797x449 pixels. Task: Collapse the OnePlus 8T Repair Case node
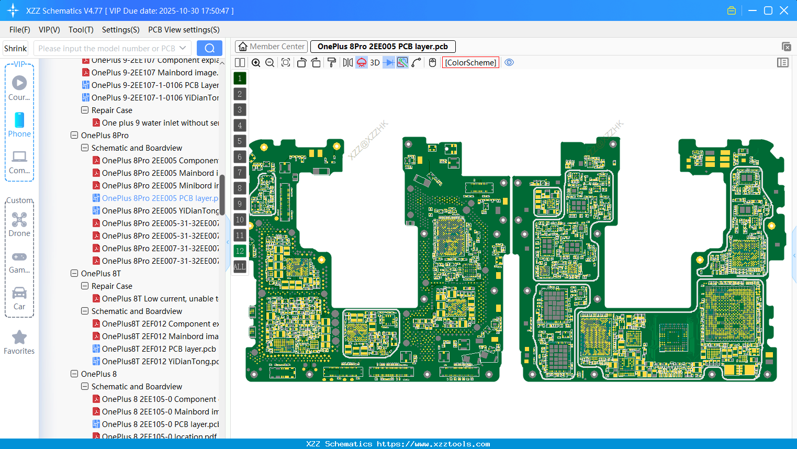click(84, 286)
